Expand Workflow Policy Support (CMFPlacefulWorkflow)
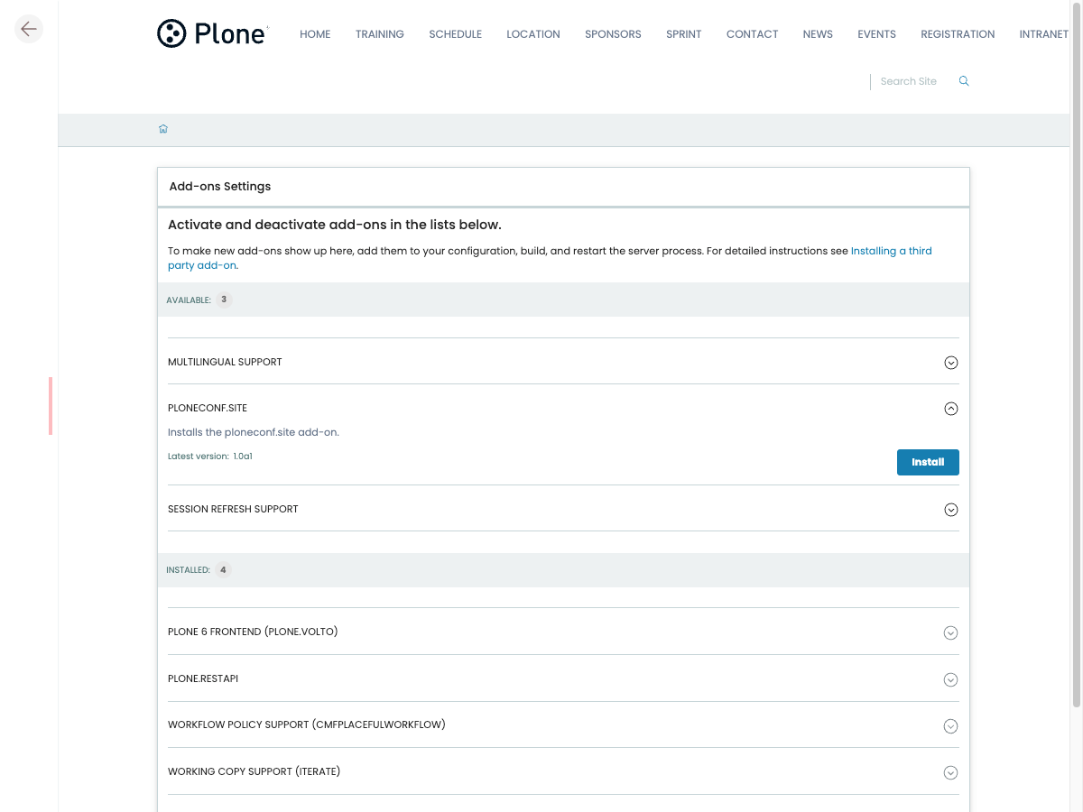The height and width of the screenshot is (812, 1083). tap(950, 726)
